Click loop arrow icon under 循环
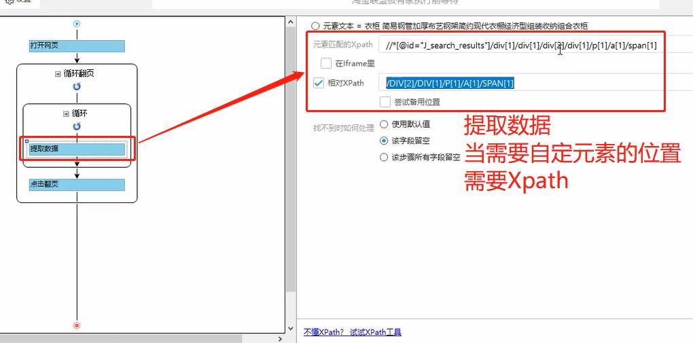 pos(77,126)
